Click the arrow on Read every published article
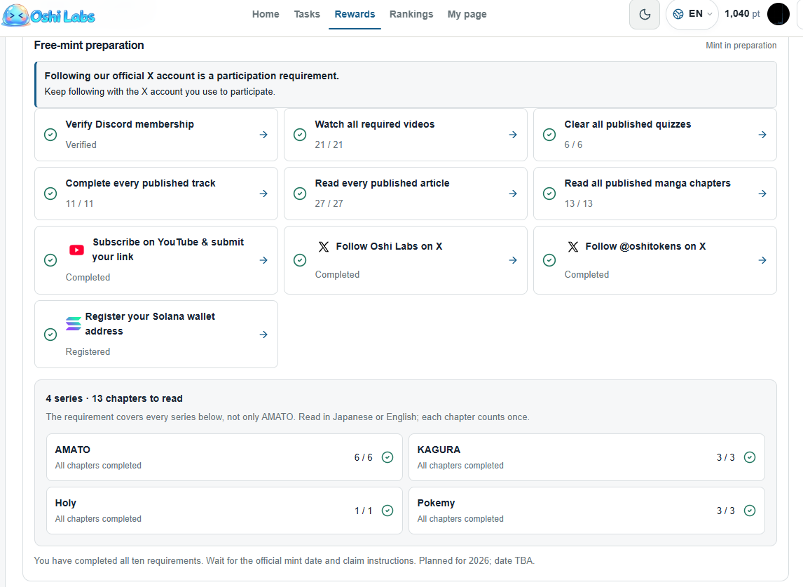Screen dimensions: 803x587 (513, 194)
